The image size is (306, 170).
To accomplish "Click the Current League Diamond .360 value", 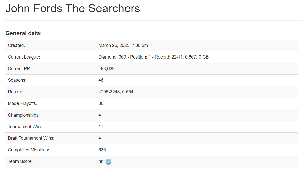I will (154, 57).
